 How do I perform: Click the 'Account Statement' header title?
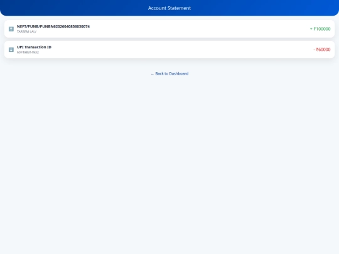coord(169,8)
